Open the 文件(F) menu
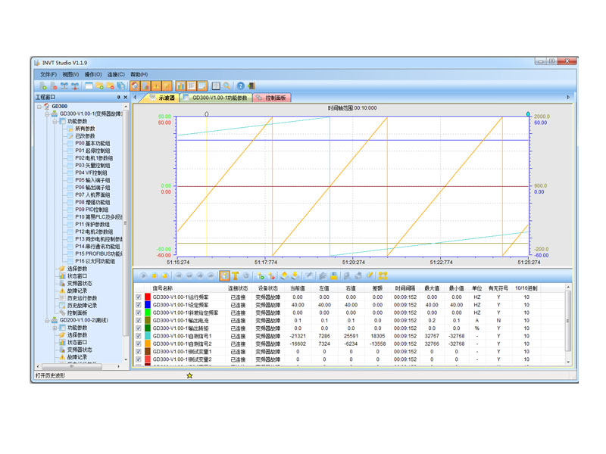This screenshot has width=606, height=454. coord(48,75)
